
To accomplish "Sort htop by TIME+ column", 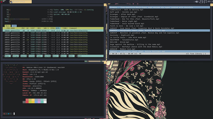I will click(x=65, y=28).
